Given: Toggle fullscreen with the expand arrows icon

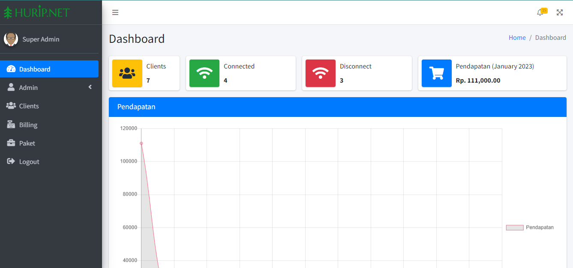Looking at the screenshot, I should [559, 12].
